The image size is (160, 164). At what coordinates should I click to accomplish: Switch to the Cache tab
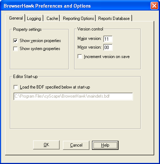click(52, 19)
